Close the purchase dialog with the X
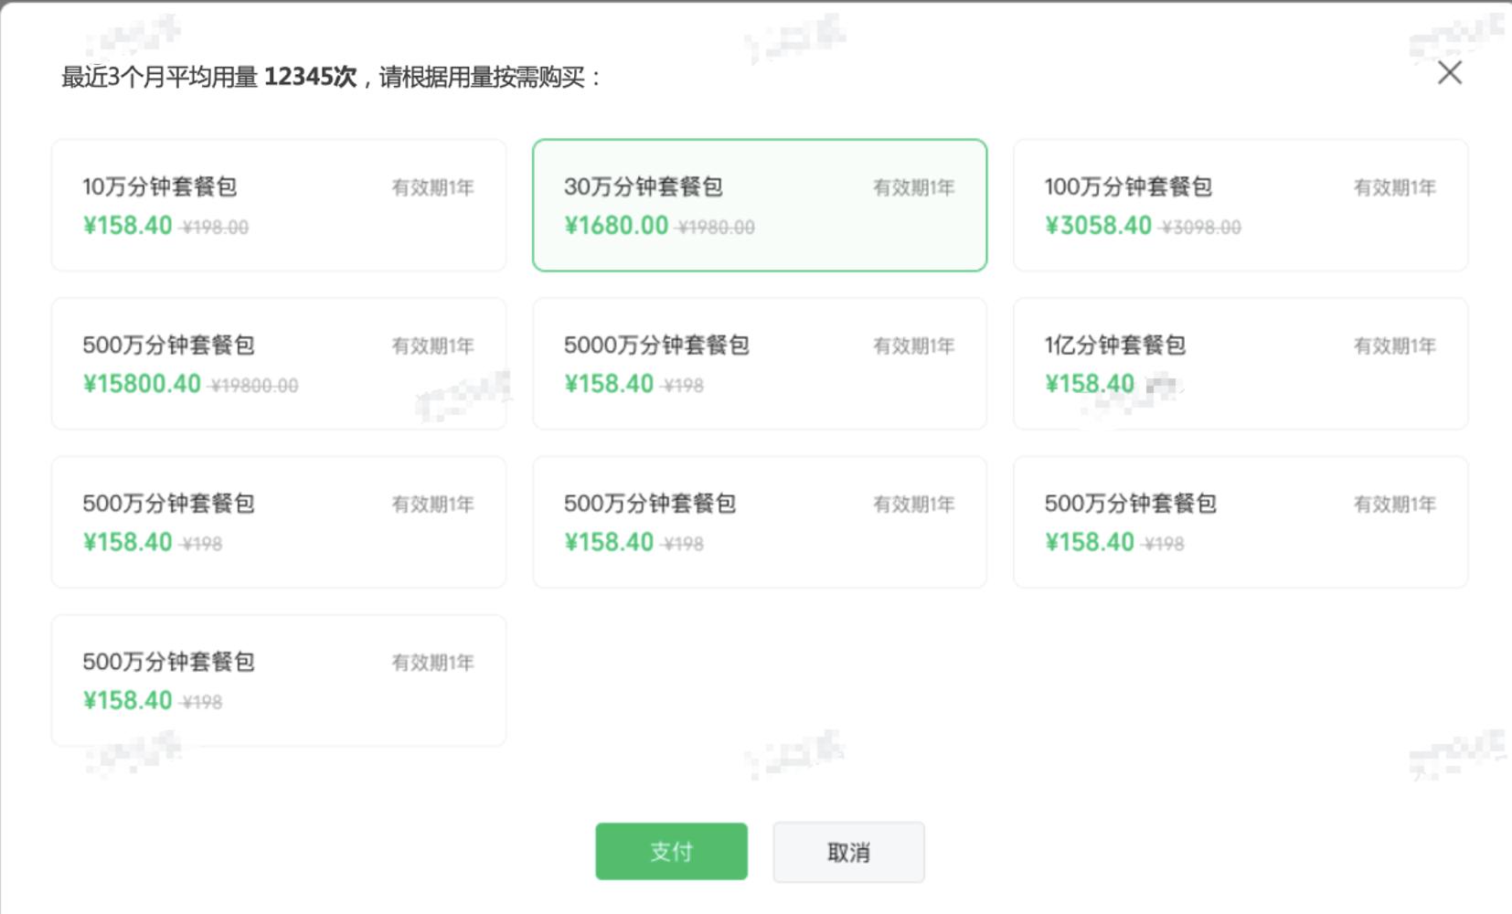 1449,73
